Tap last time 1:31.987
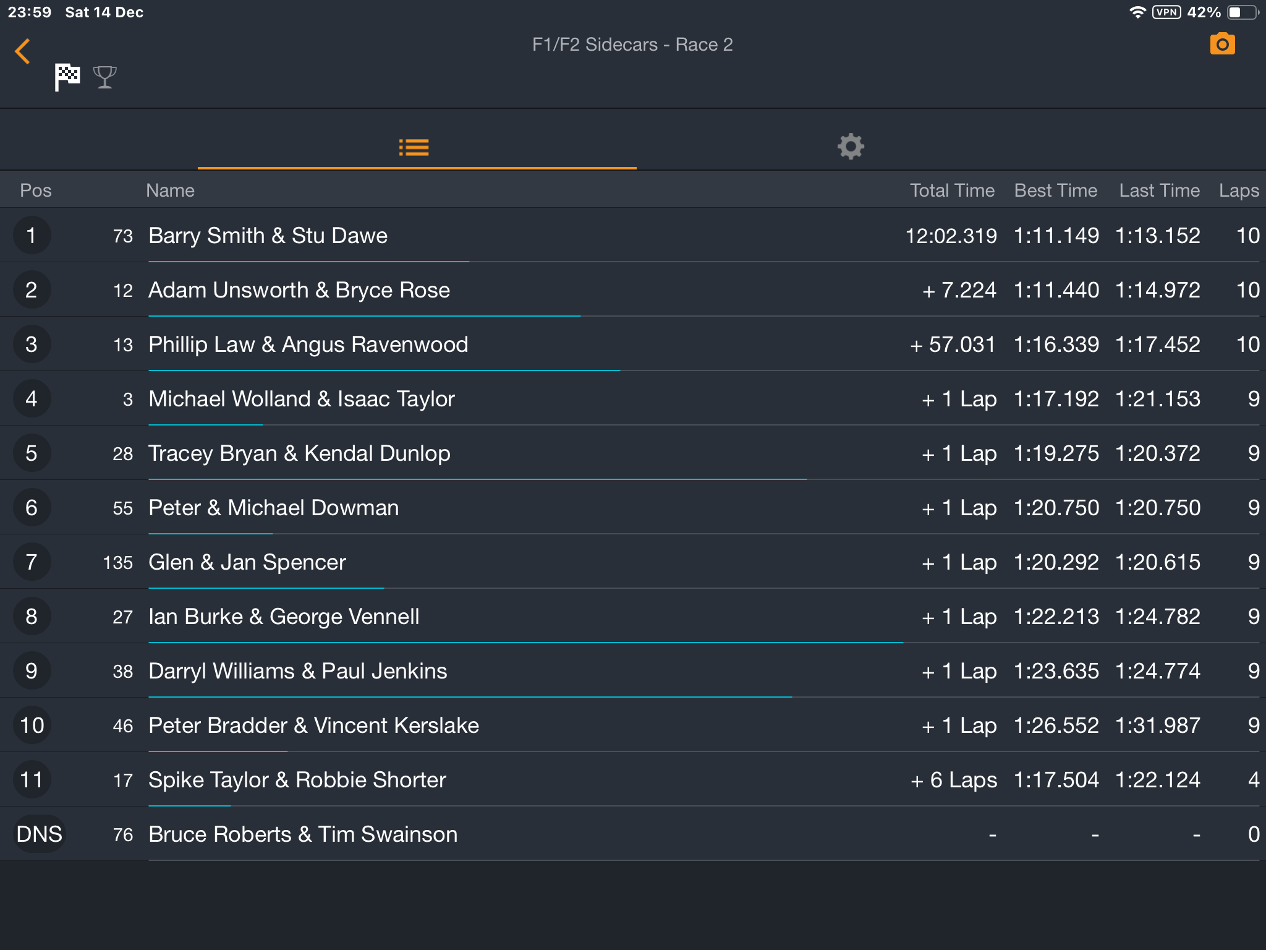 click(1158, 725)
